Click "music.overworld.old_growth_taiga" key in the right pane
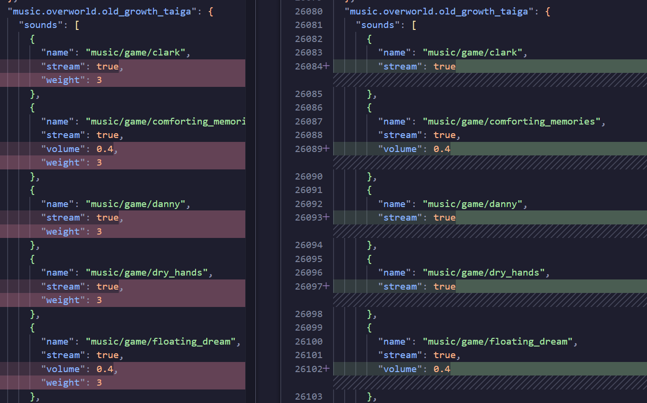647x403 pixels. pyautogui.click(x=439, y=11)
